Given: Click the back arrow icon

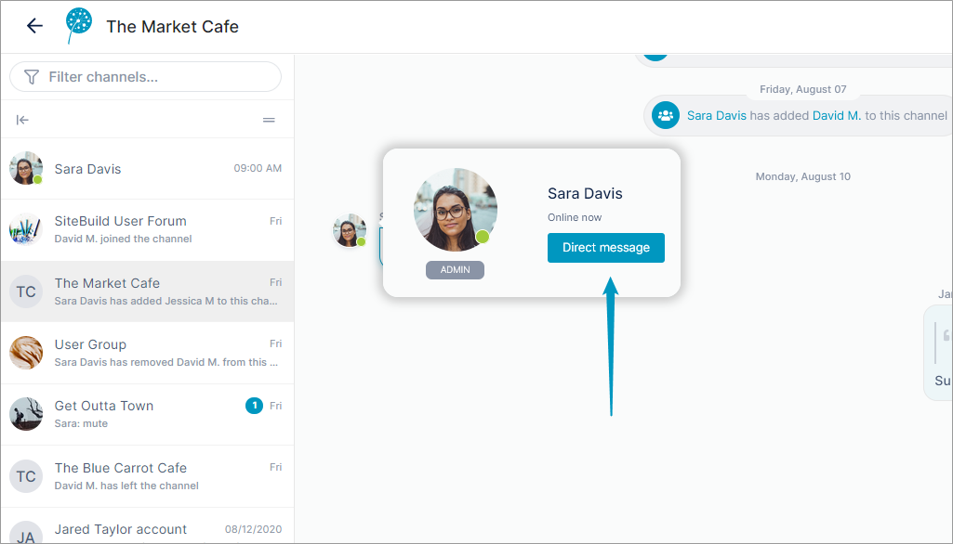Looking at the screenshot, I should click(x=34, y=25).
